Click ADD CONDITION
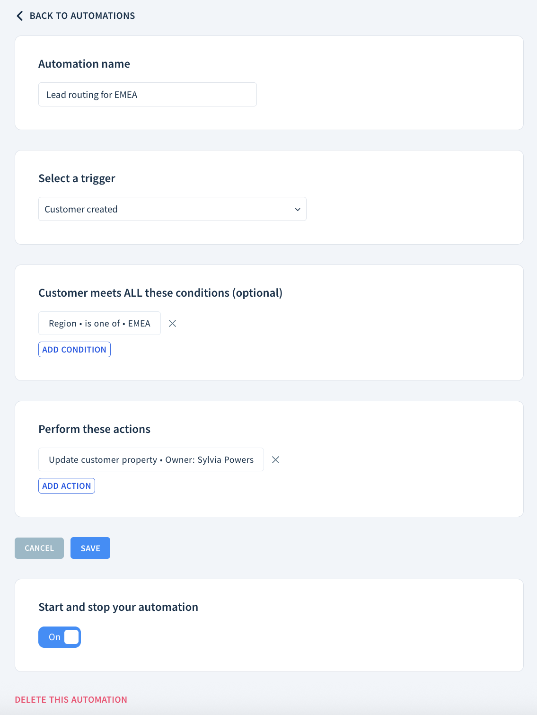The image size is (537, 715). [x=74, y=349]
